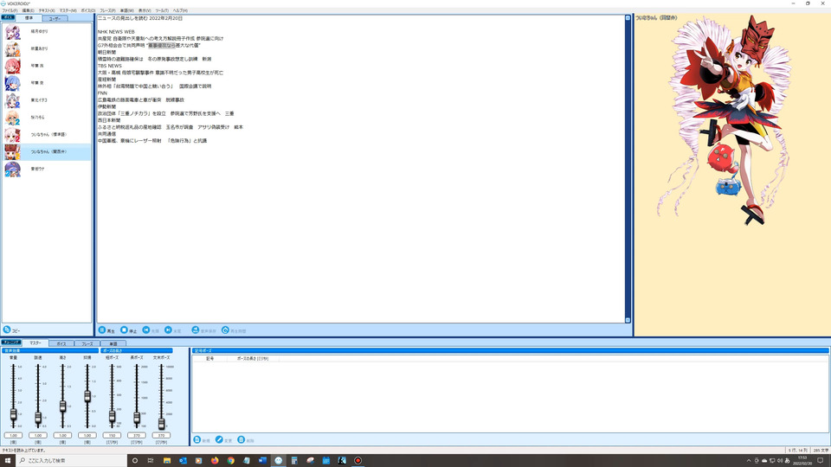The height and width of the screenshot is (467, 831).
Task: Select the 琴葉 茜 voice preset
Action: pyautogui.click(x=47, y=66)
